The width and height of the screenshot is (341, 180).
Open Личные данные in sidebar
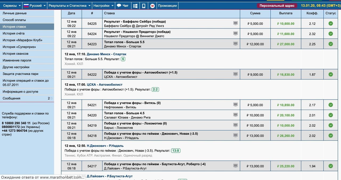27,13
